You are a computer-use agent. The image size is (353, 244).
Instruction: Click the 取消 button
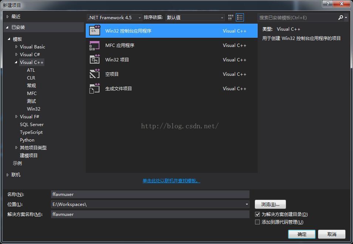(x=332, y=234)
